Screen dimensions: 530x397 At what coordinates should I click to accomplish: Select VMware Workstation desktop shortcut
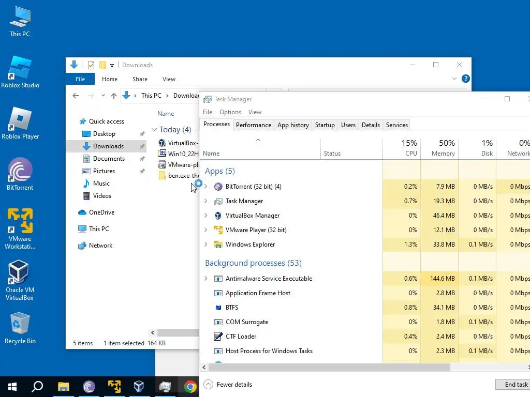tap(20, 229)
